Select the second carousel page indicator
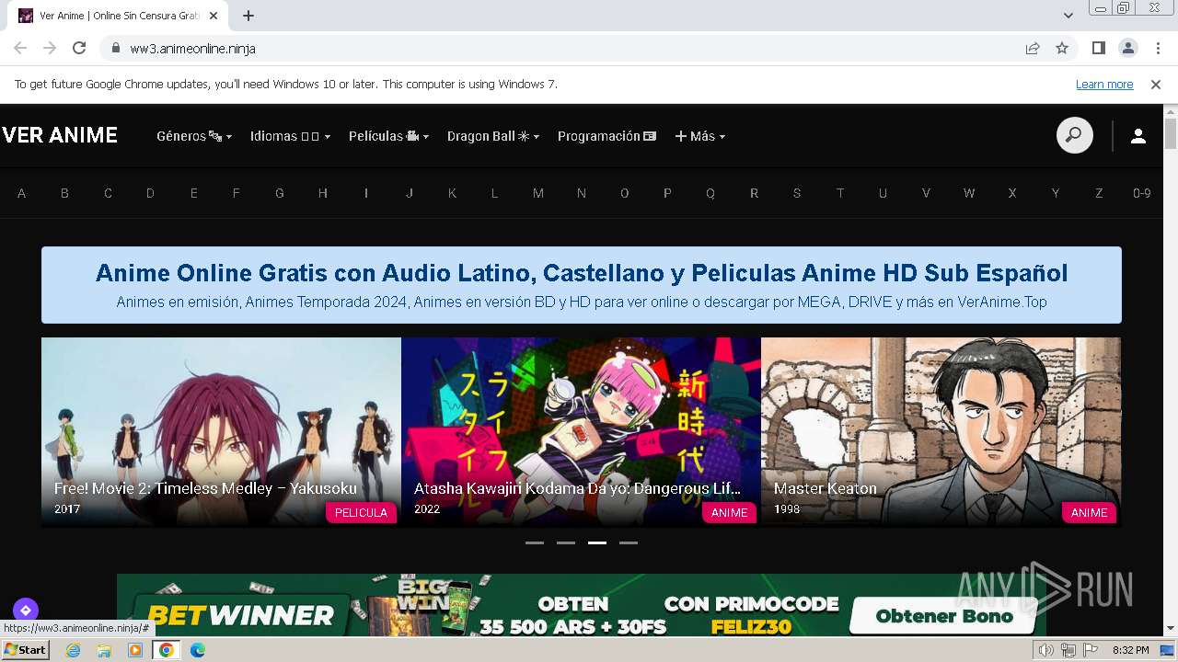The width and height of the screenshot is (1178, 662). pyautogui.click(x=566, y=542)
